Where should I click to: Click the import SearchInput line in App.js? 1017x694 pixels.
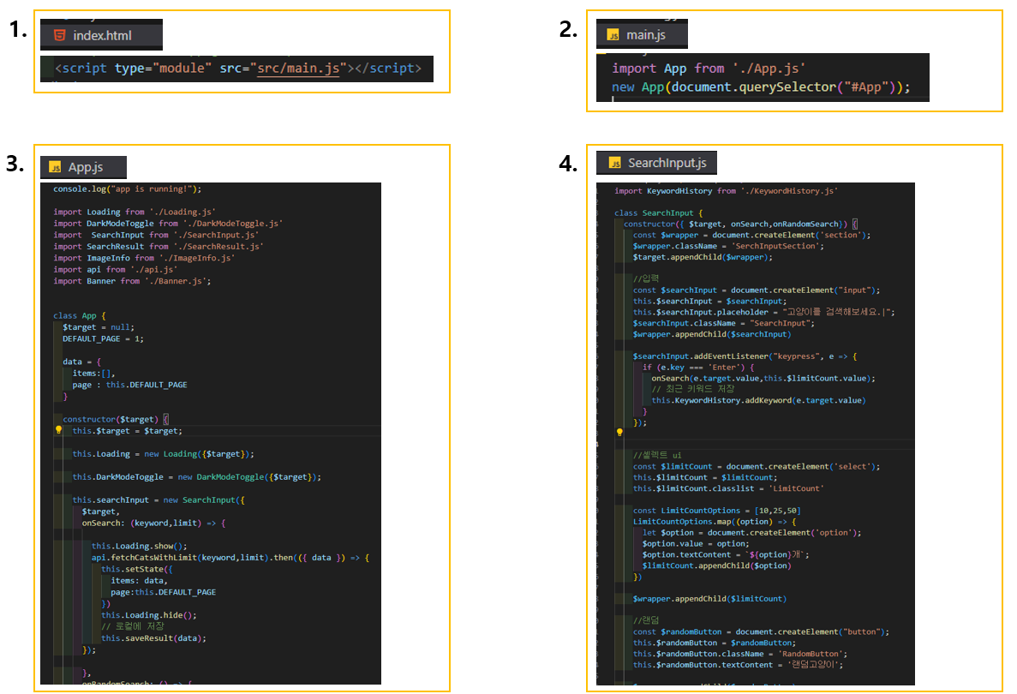(x=156, y=236)
